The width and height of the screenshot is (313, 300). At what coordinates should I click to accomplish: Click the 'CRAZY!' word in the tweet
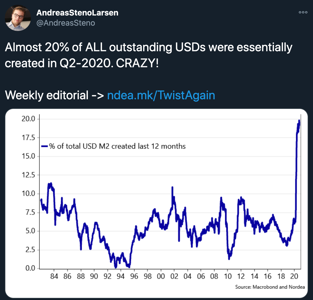[138, 63]
